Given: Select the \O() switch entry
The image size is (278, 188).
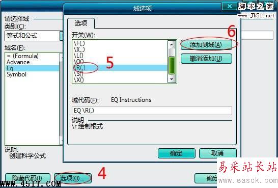Looking at the screenshot, I should tap(120, 62).
